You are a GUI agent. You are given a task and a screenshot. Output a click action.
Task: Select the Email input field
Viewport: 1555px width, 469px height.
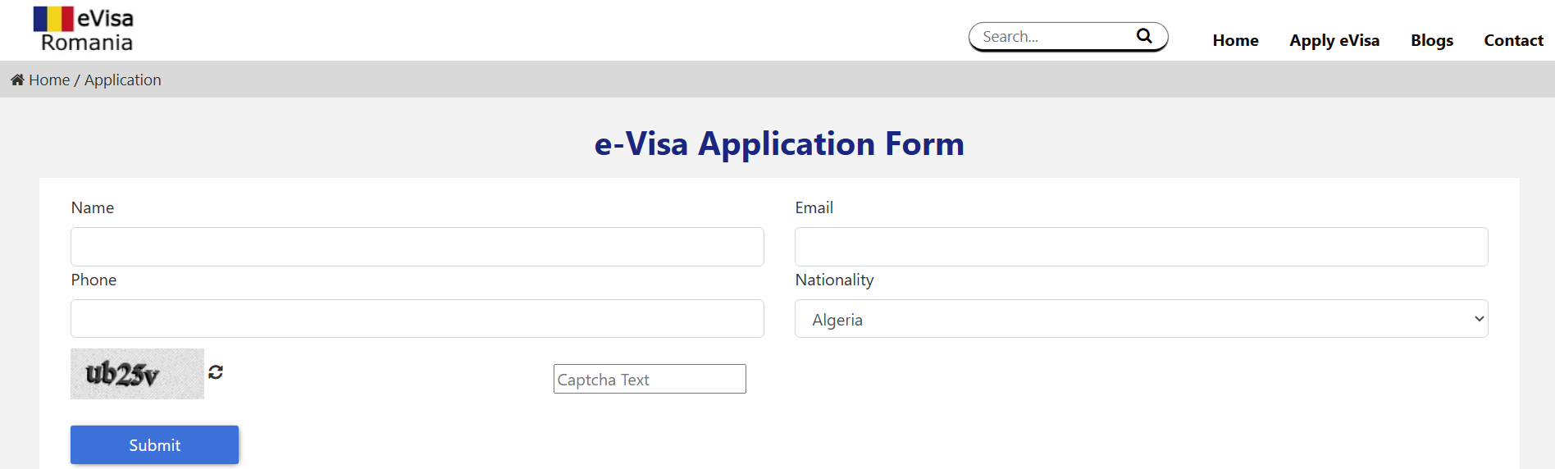pyautogui.click(x=1141, y=247)
